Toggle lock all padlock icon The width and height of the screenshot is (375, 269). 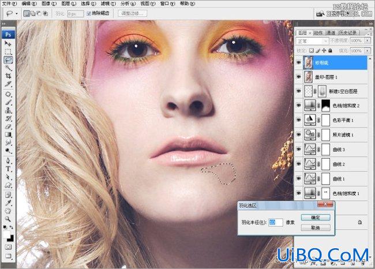point(330,50)
